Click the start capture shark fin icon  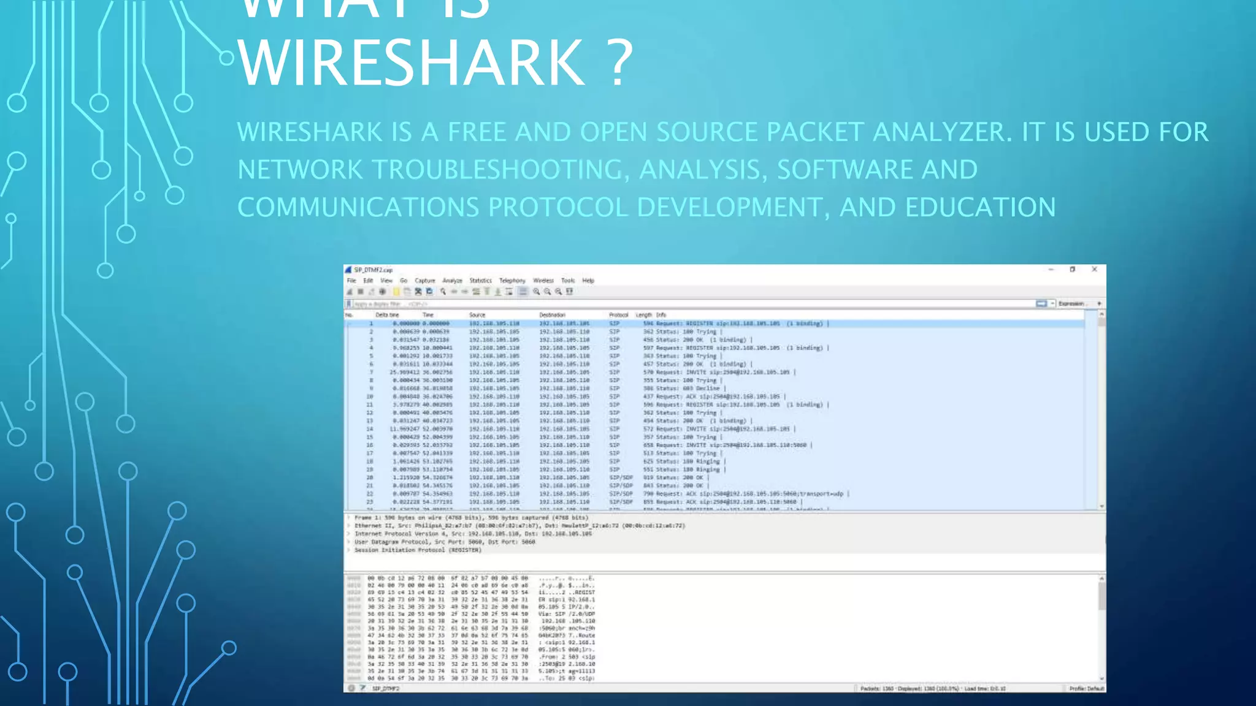350,292
